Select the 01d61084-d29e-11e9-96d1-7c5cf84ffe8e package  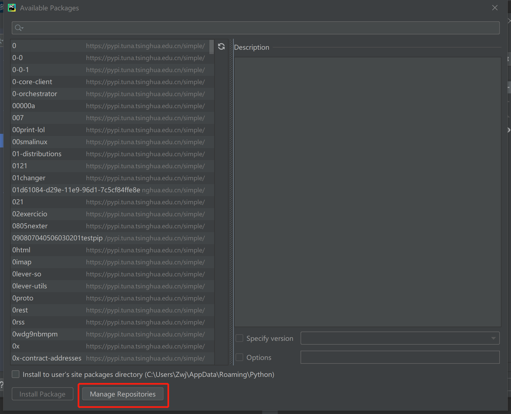pos(112,190)
